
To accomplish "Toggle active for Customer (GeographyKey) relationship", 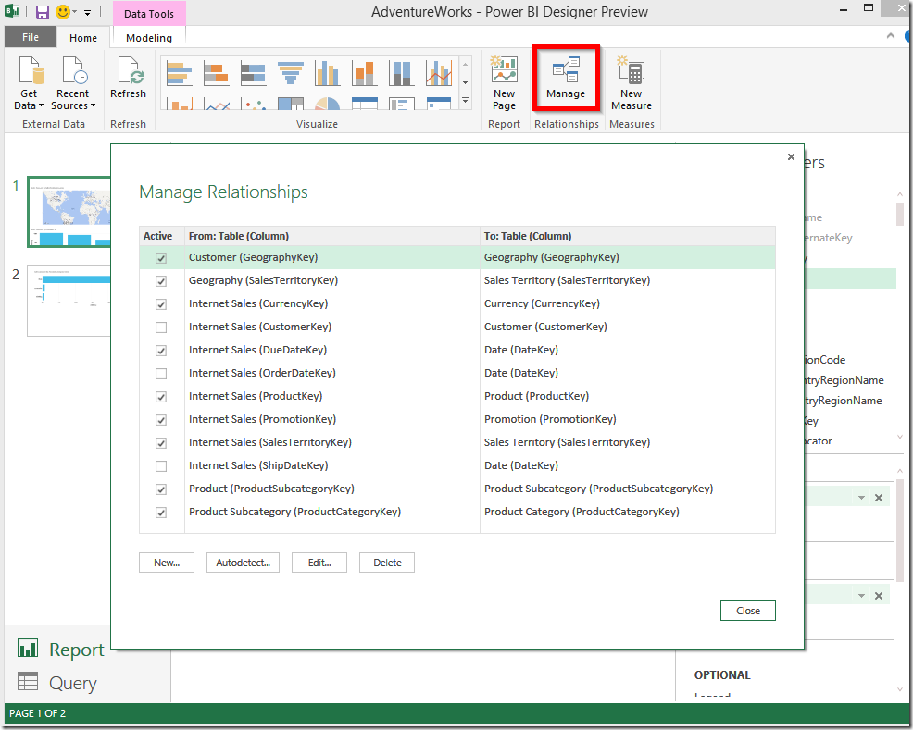I will (x=161, y=258).
